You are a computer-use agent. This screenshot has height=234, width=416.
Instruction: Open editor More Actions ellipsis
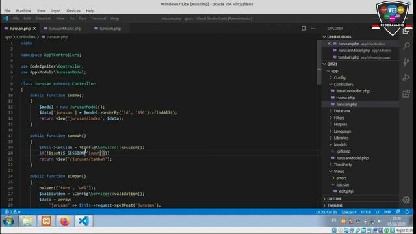tap(313, 28)
